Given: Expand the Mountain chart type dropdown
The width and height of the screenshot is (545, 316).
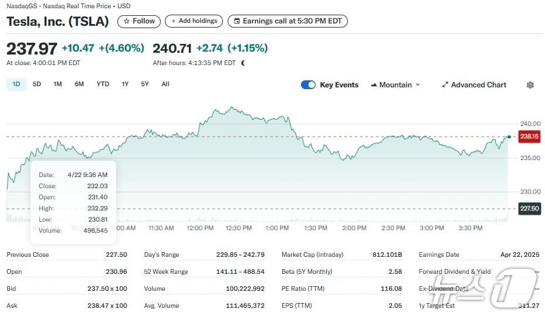Looking at the screenshot, I should (x=418, y=85).
